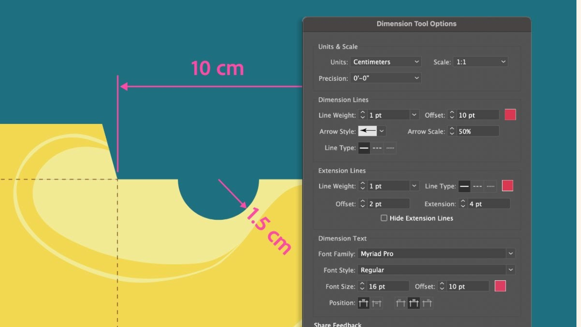Select the dotted Extension Lines type toggle
This screenshot has width=581, height=327.
[x=490, y=186]
